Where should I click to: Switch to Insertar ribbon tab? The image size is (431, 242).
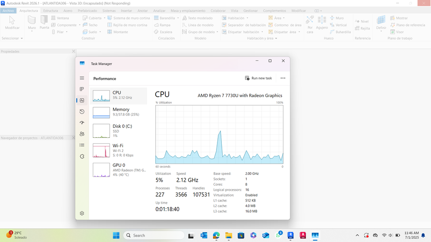[x=126, y=11]
